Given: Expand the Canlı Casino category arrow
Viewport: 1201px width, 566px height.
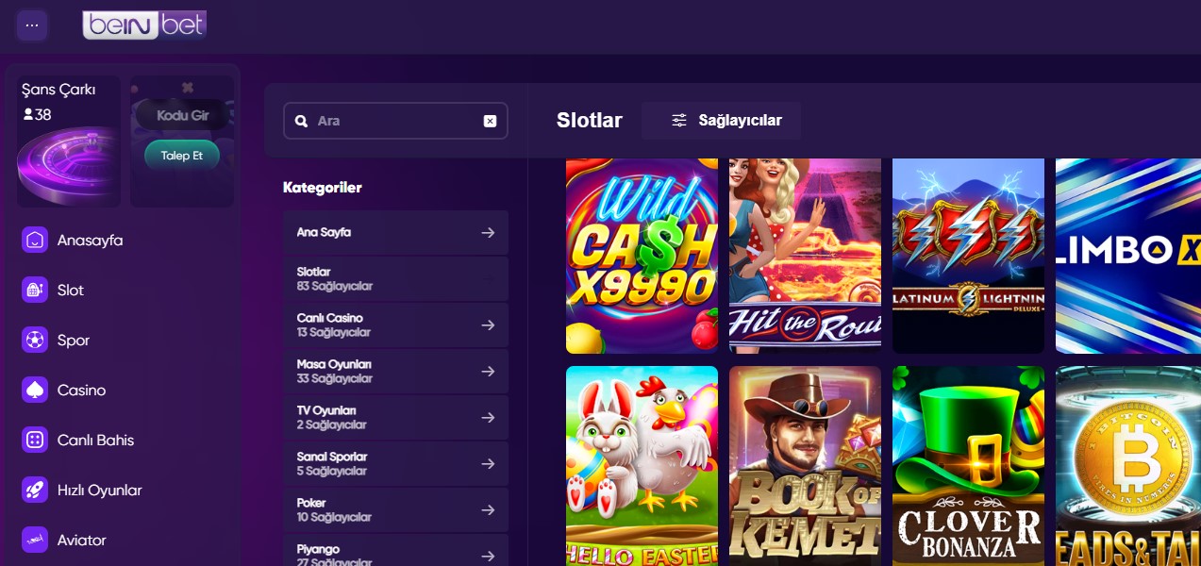Looking at the screenshot, I should [489, 325].
